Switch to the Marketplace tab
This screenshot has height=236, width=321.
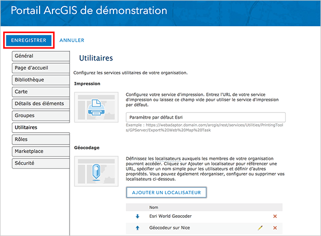tap(41, 151)
